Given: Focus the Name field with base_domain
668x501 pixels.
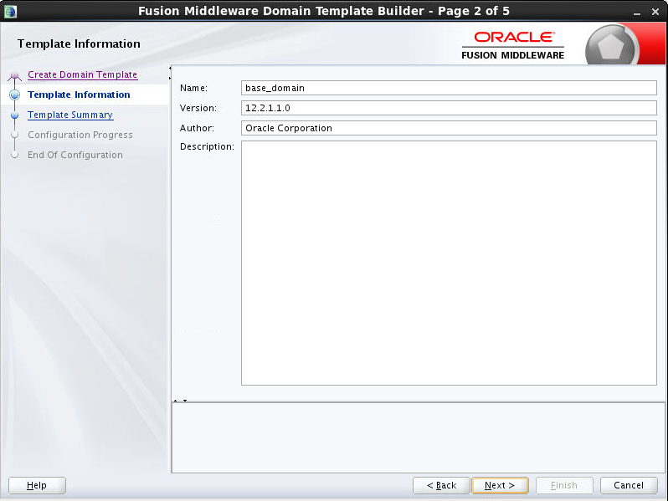Looking at the screenshot, I should click(449, 88).
